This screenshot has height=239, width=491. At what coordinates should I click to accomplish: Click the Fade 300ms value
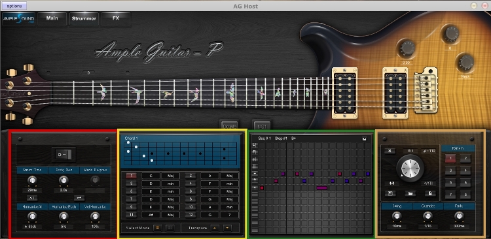(x=459, y=227)
